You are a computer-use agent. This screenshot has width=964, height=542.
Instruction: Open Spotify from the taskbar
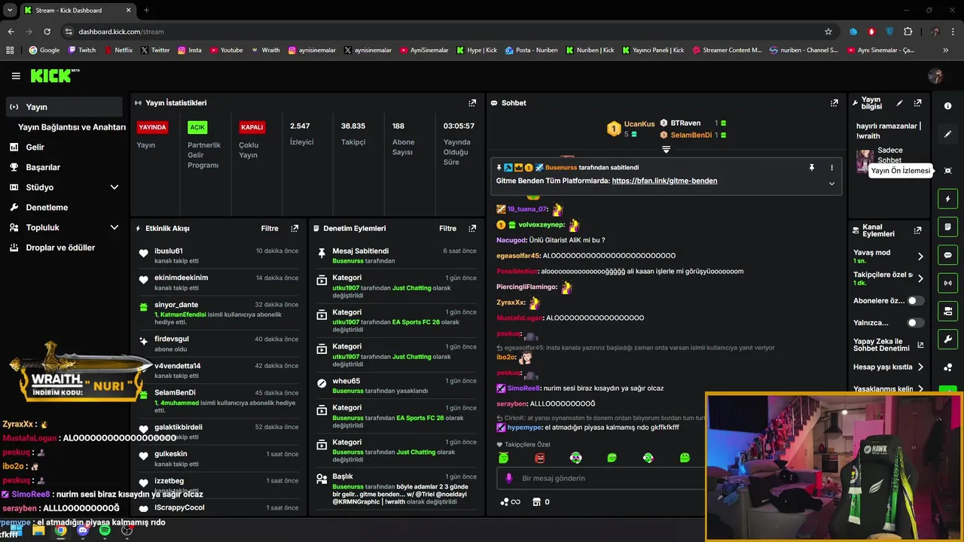[x=105, y=531]
